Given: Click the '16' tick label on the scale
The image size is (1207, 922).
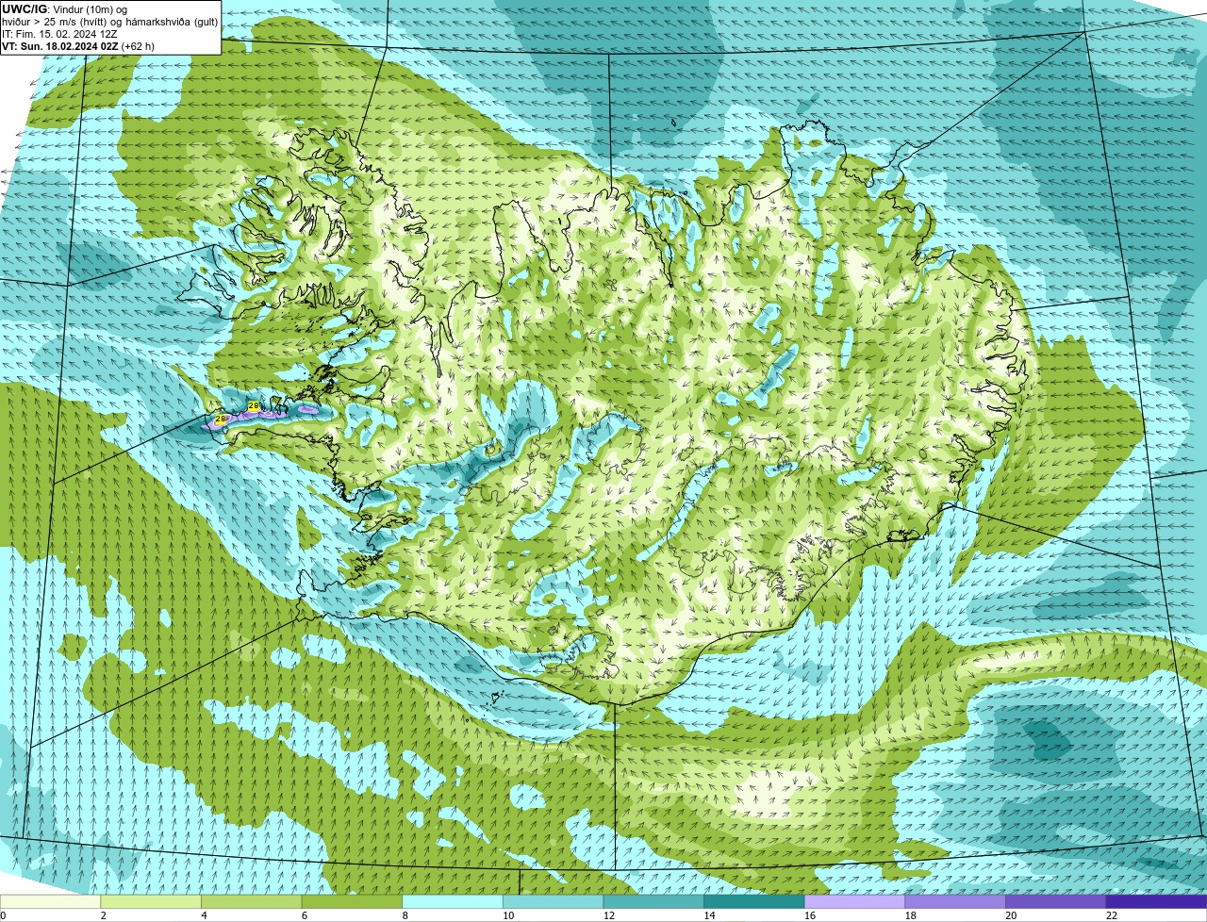Looking at the screenshot, I should coord(810,915).
